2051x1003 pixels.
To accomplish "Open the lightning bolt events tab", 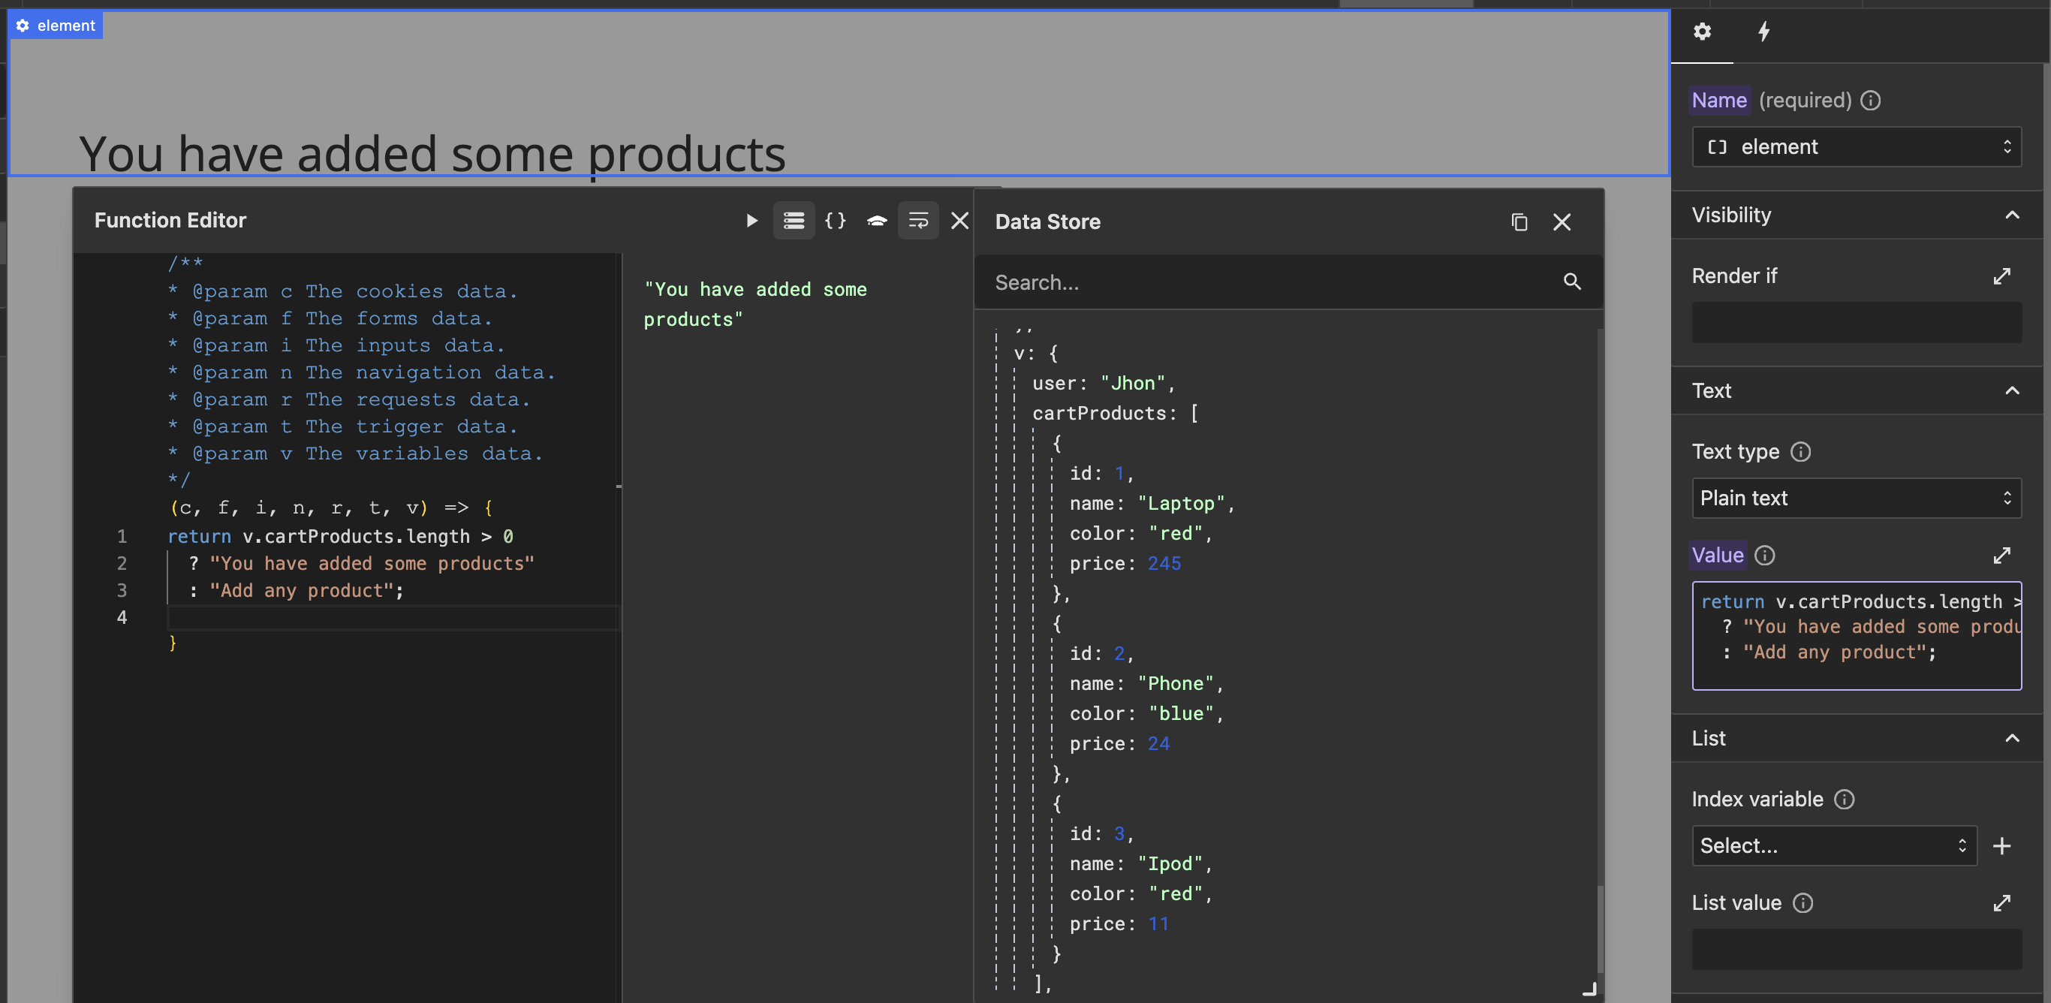I will pyautogui.click(x=1764, y=32).
